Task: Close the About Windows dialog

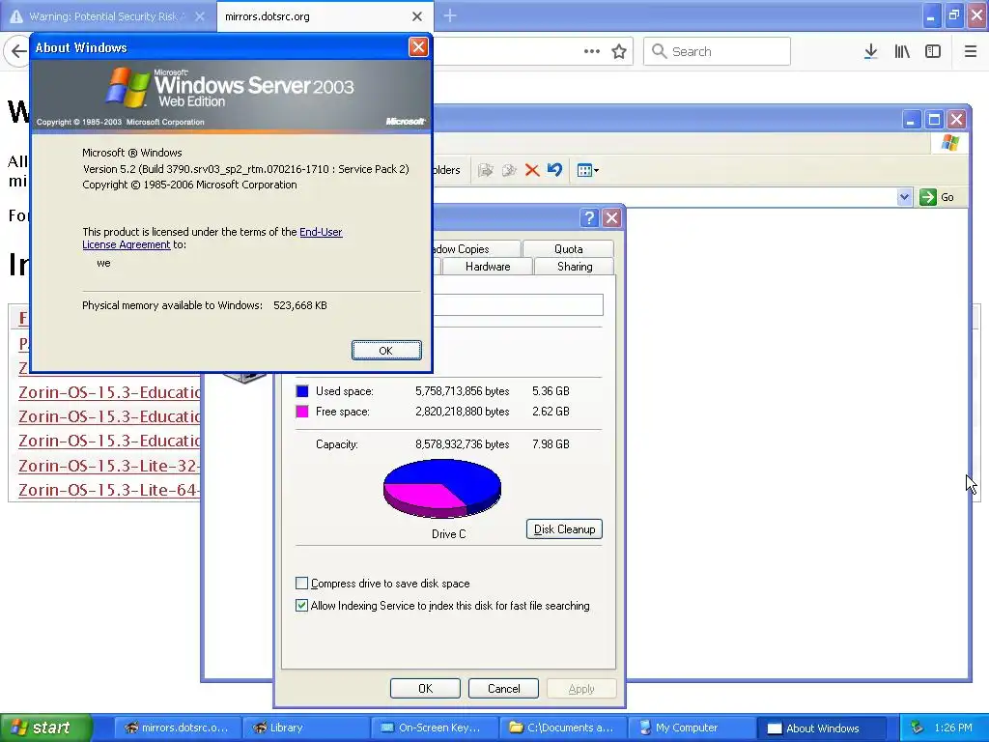Action: (418, 46)
